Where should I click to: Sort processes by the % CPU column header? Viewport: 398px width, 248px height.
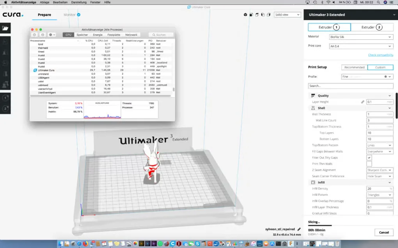[x=89, y=41]
